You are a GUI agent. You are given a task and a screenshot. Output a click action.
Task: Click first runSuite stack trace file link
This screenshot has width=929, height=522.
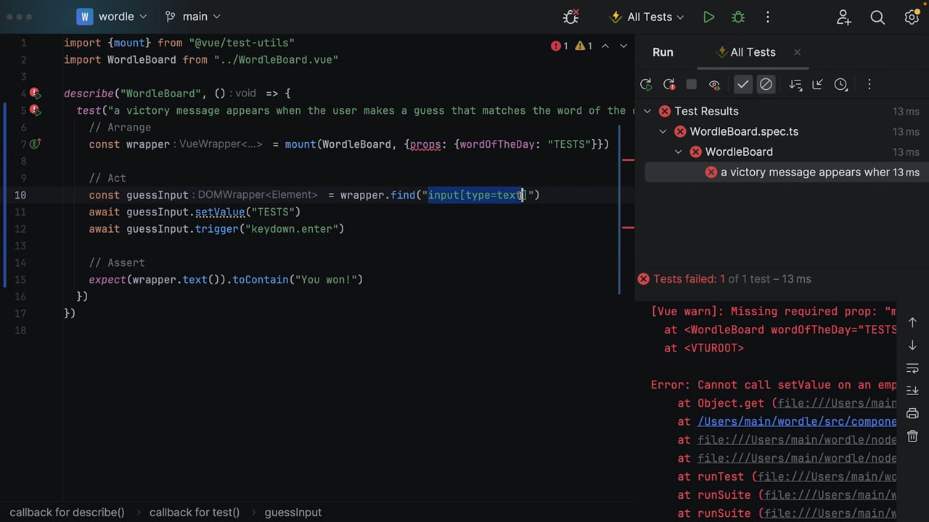[x=830, y=494]
